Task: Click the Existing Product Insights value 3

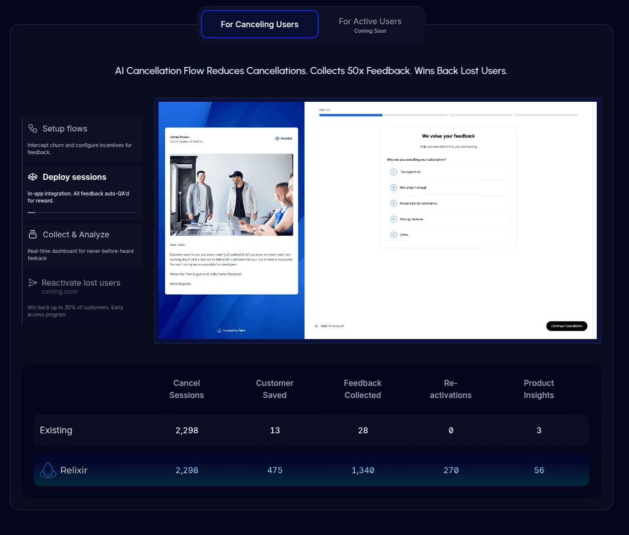Action: click(x=539, y=430)
